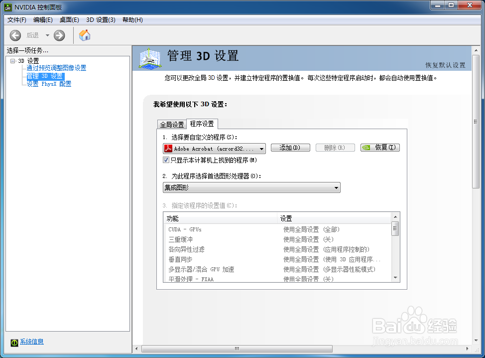Click the system information icon beside 系统信息
Screen dimensions: 485x358
pos(14,343)
